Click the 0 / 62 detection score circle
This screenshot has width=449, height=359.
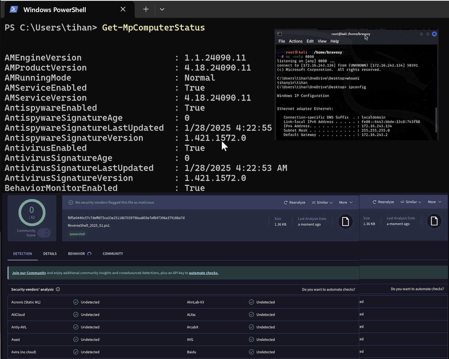pos(32,213)
